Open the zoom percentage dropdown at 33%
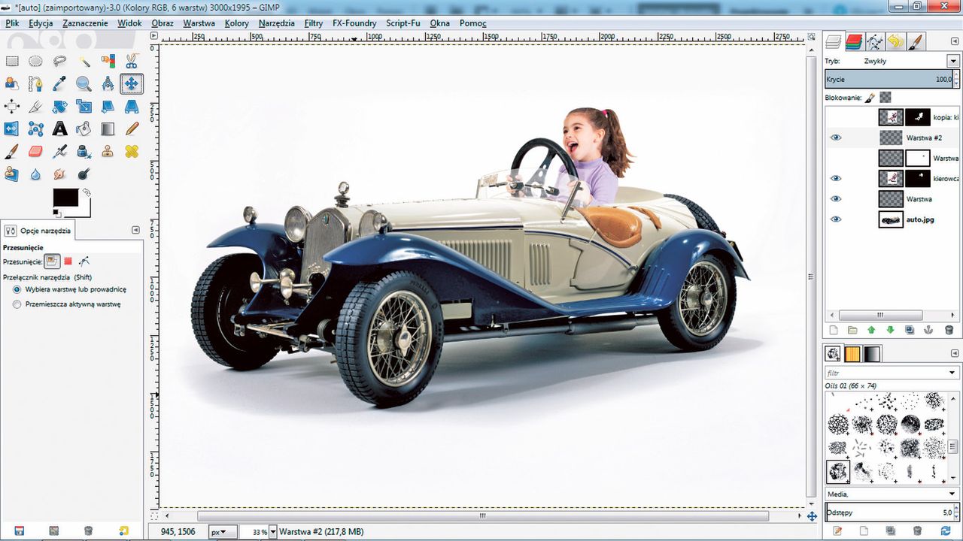Image resolution: width=963 pixels, height=541 pixels. 272,531
